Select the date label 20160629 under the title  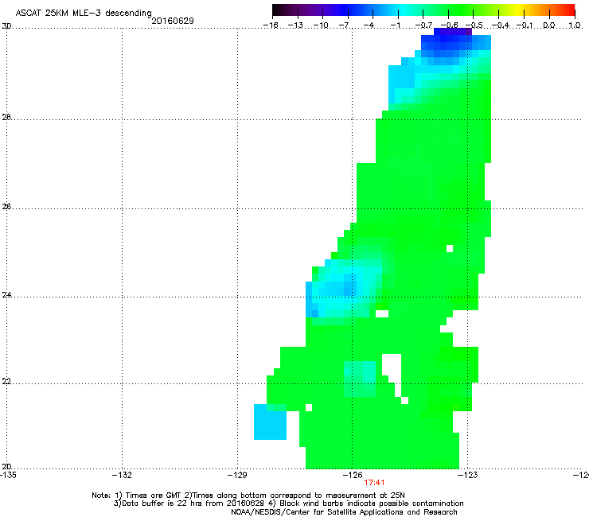(173, 21)
